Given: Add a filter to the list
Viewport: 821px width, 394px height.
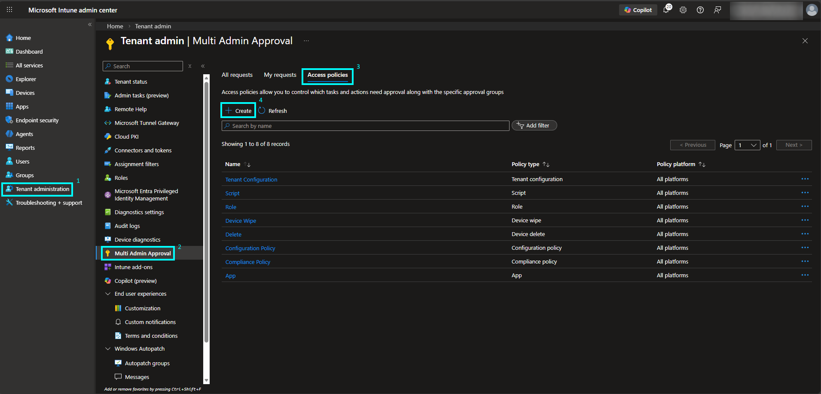Looking at the screenshot, I should [534, 125].
